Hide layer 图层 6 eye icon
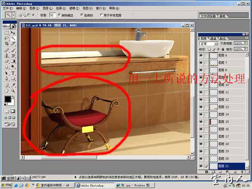 click(x=201, y=55)
